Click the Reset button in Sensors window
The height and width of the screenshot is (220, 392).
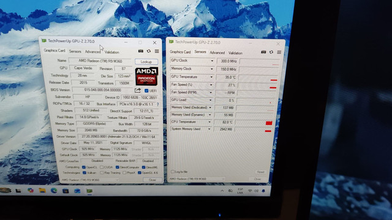pos(260,172)
